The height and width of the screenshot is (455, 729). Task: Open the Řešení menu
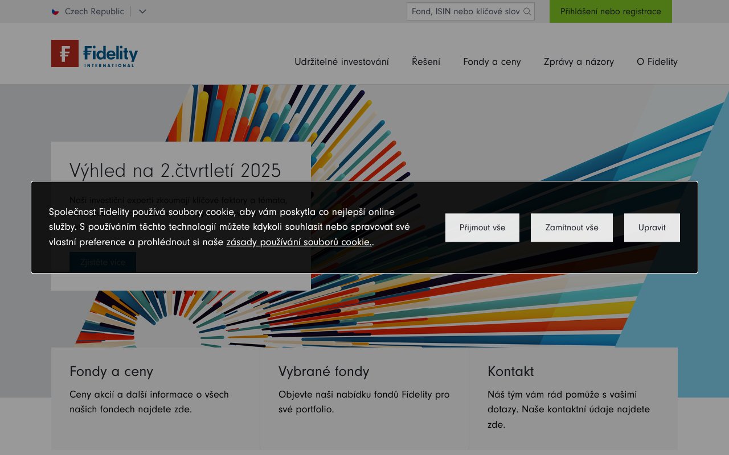(x=426, y=61)
